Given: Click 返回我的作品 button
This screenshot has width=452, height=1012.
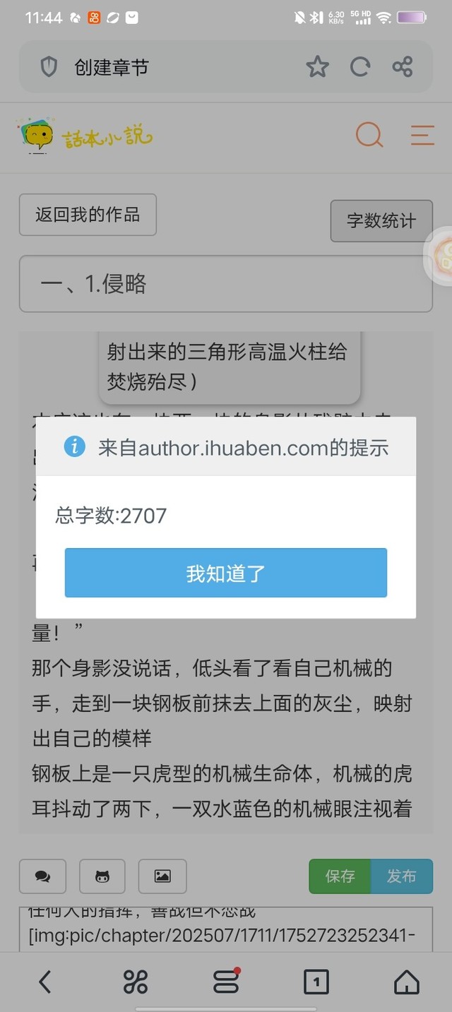Looking at the screenshot, I should 88,215.
